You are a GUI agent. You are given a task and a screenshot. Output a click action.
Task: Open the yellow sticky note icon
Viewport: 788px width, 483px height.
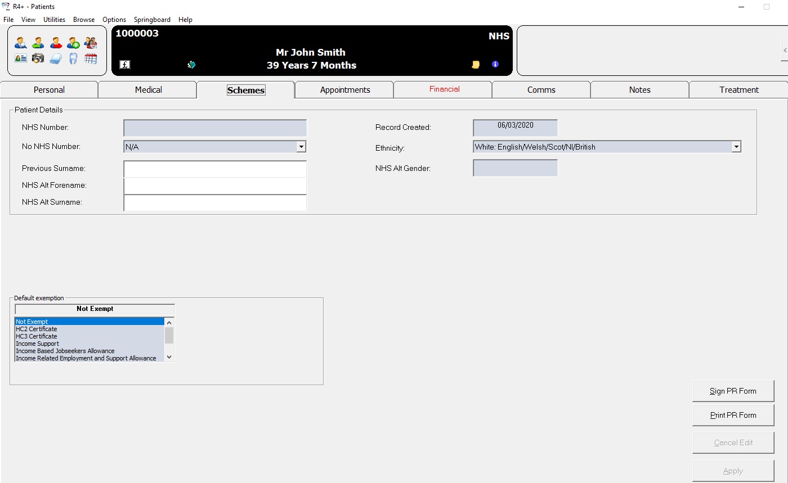[x=476, y=65]
